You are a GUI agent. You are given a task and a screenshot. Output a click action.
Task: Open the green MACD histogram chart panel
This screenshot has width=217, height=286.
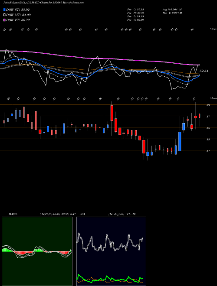point(37,251)
